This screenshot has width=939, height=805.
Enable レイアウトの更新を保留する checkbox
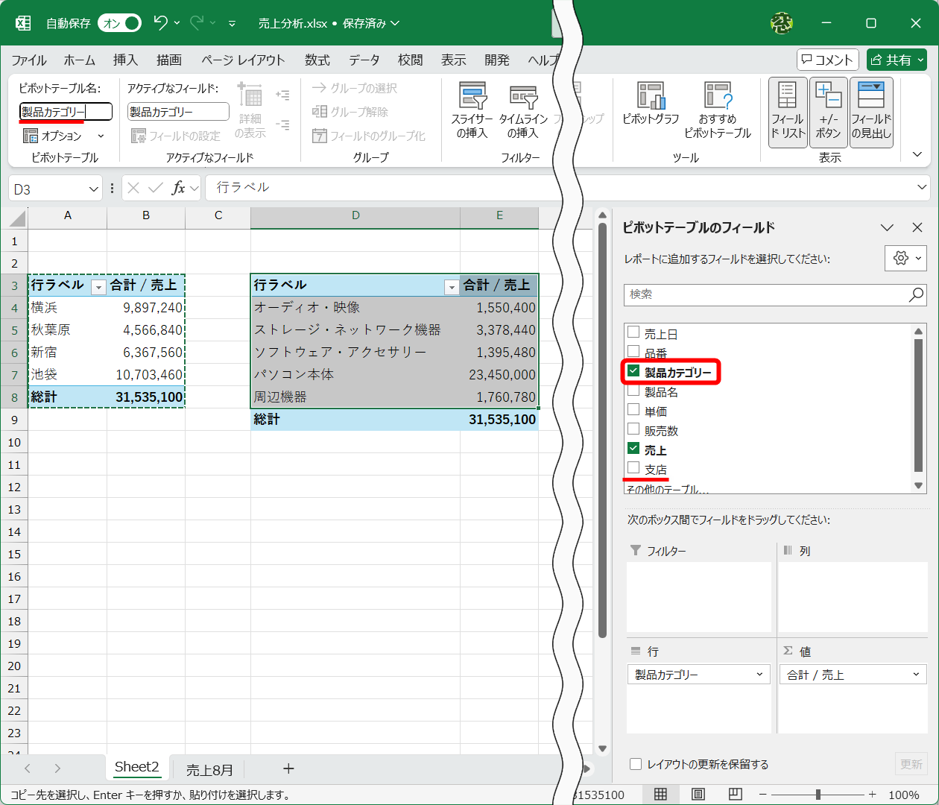click(636, 764)
